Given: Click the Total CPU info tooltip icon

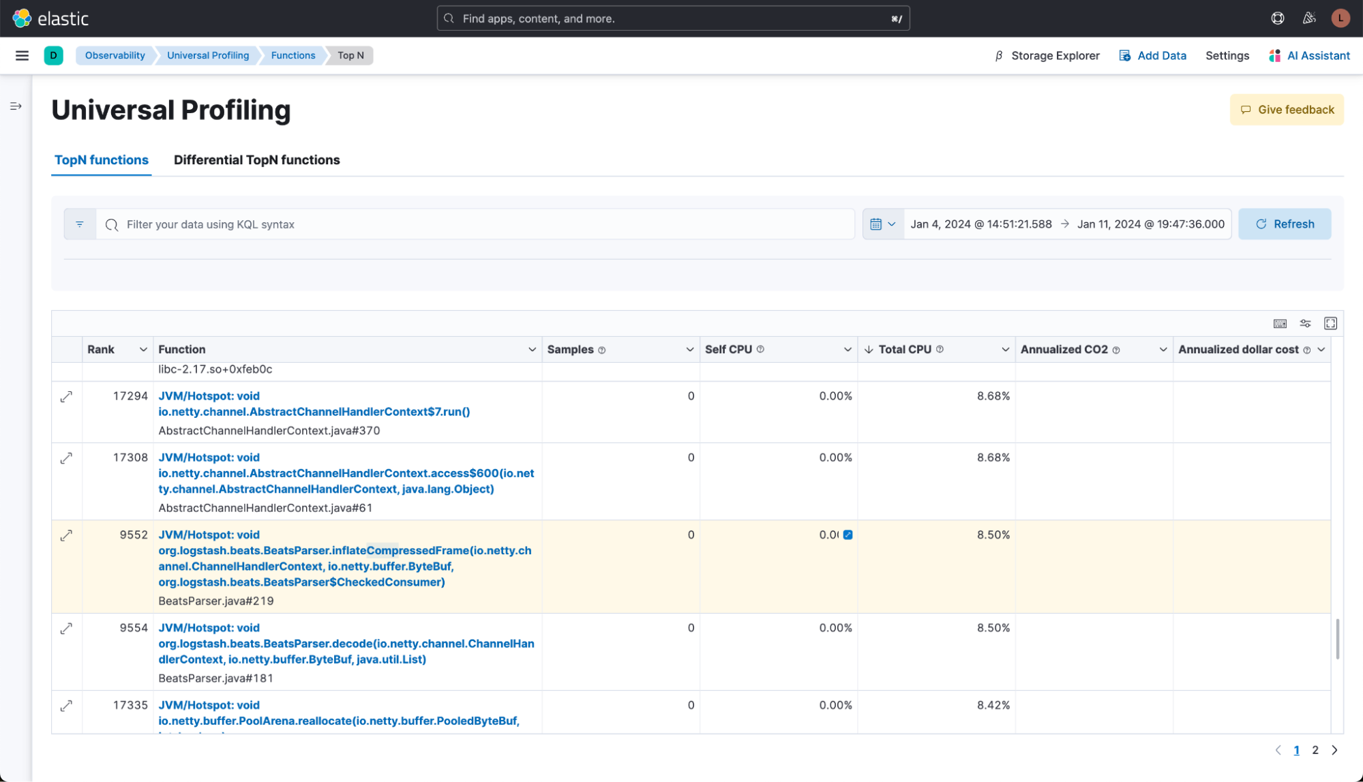Looking at the screenshot, I should tap(940, 349).
